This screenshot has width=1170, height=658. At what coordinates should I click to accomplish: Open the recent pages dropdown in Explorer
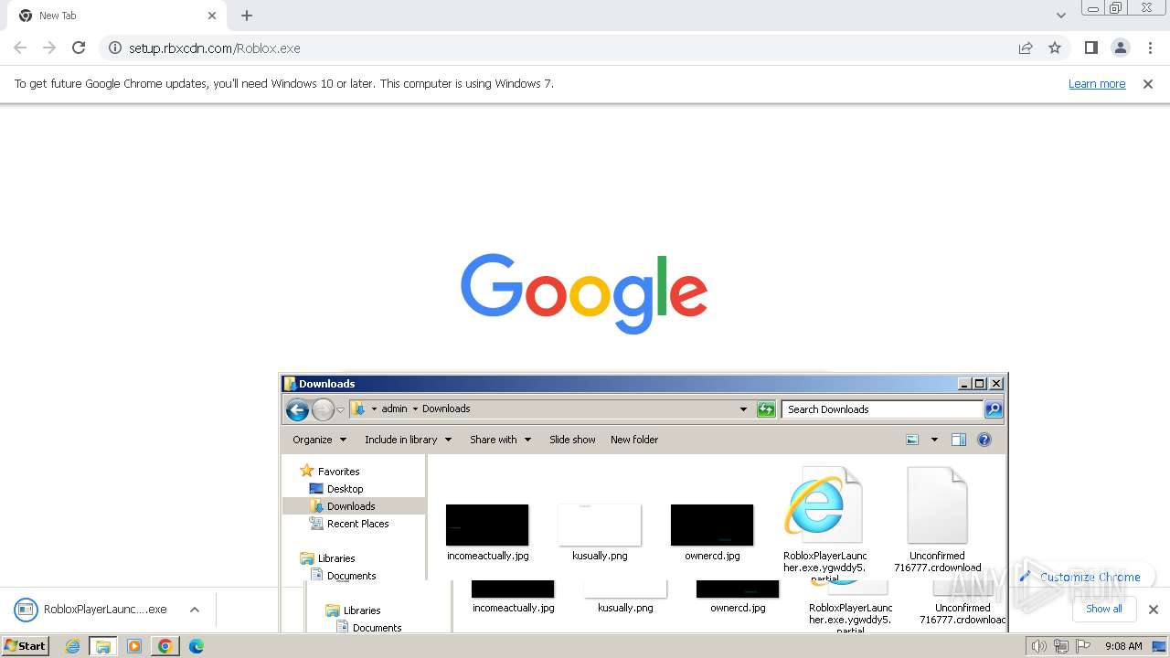[340, 410]
